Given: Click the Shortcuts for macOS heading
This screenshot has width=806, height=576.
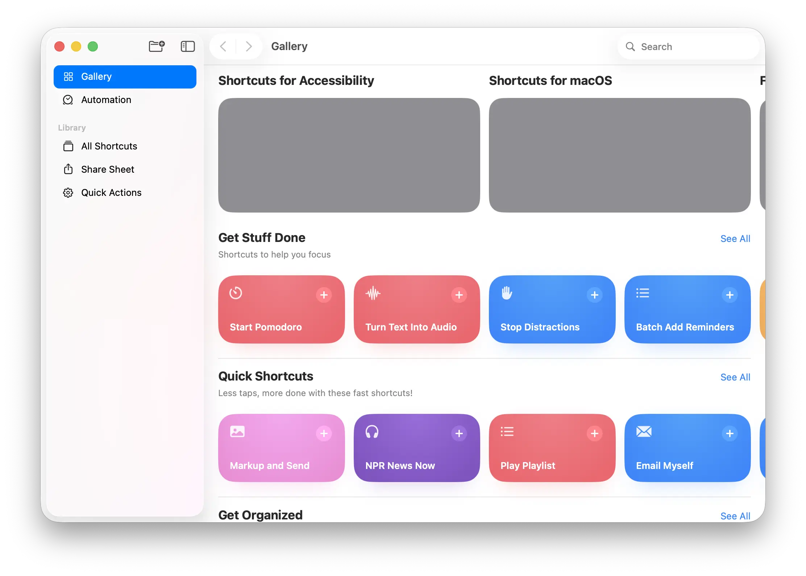Looking at the screenshot, I should point(551,81).
